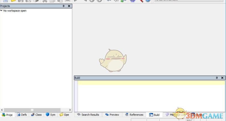This screenshot has width=226, height=121.
Task: Switch to the Proje tab
Action: click(7, 115)
